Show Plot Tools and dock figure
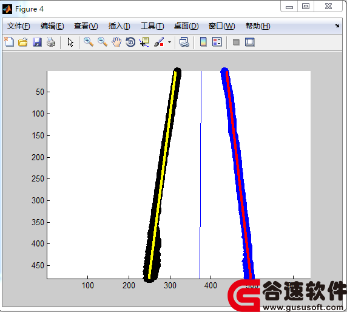The image size is (347, 312). [x=249, y=42]
